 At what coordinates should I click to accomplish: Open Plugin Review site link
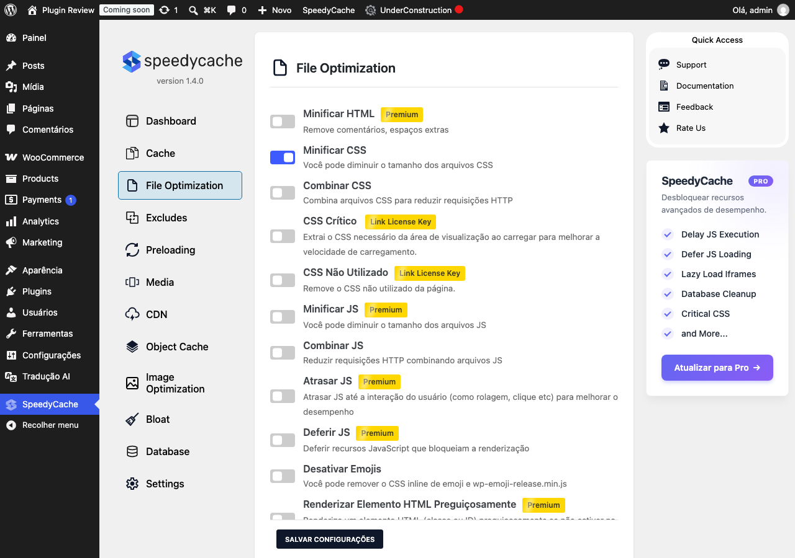tap(61, 10)
